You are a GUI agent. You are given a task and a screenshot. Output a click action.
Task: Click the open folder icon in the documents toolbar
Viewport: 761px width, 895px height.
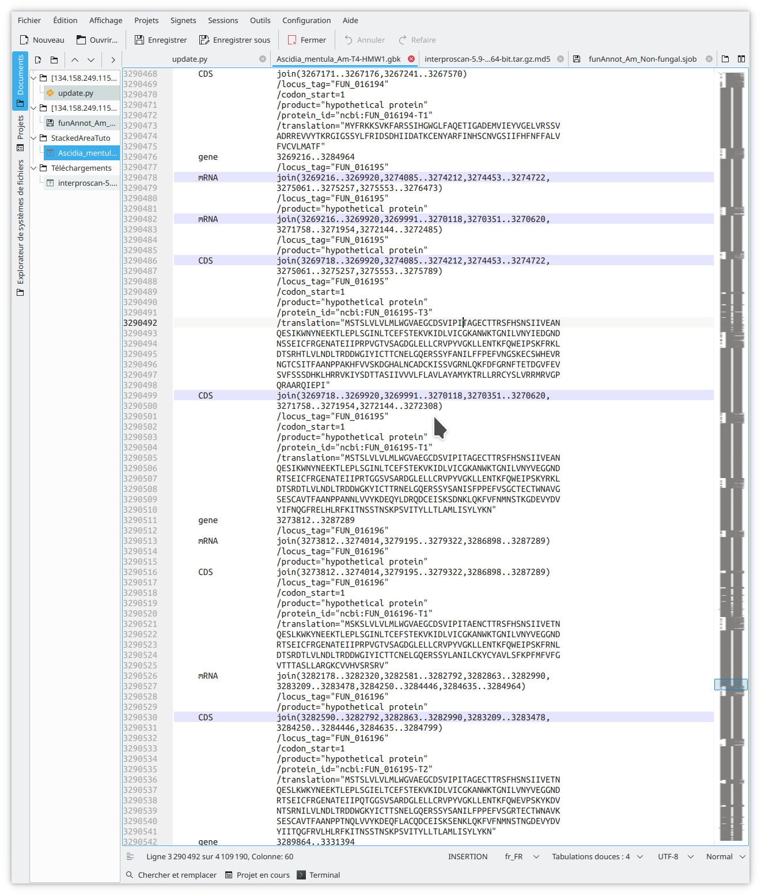[54, 59]
